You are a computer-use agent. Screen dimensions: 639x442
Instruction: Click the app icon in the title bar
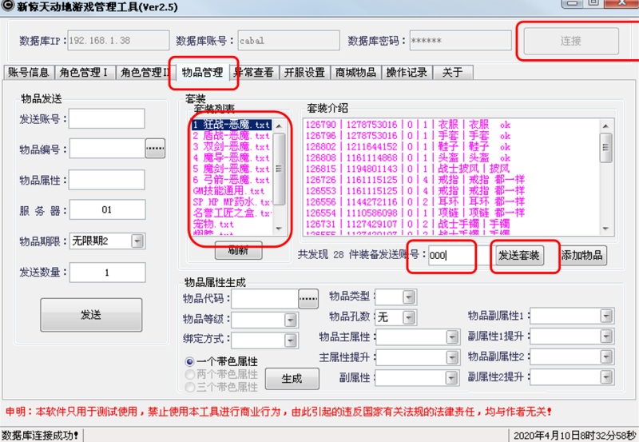point(10,6)
